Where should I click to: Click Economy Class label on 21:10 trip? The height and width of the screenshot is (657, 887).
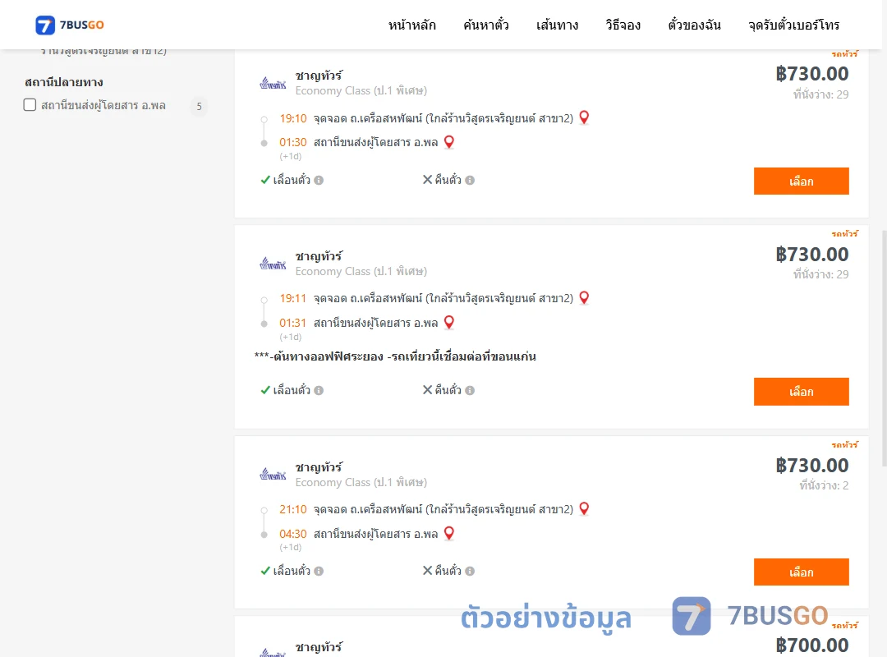pos(361,482)
